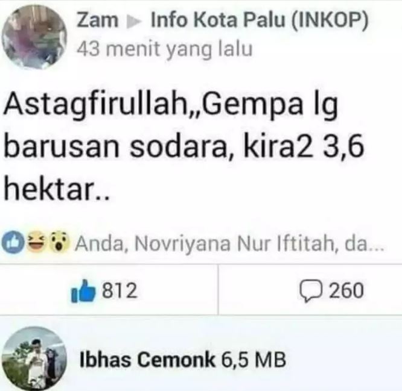Viewport: 402px width, 391px height.
Task: Click the 812 likes count
Action: pyautogui.click(x=120, y=291)
